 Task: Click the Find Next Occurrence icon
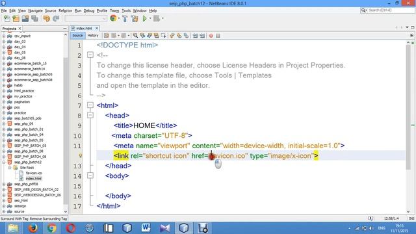pos(149,36)
